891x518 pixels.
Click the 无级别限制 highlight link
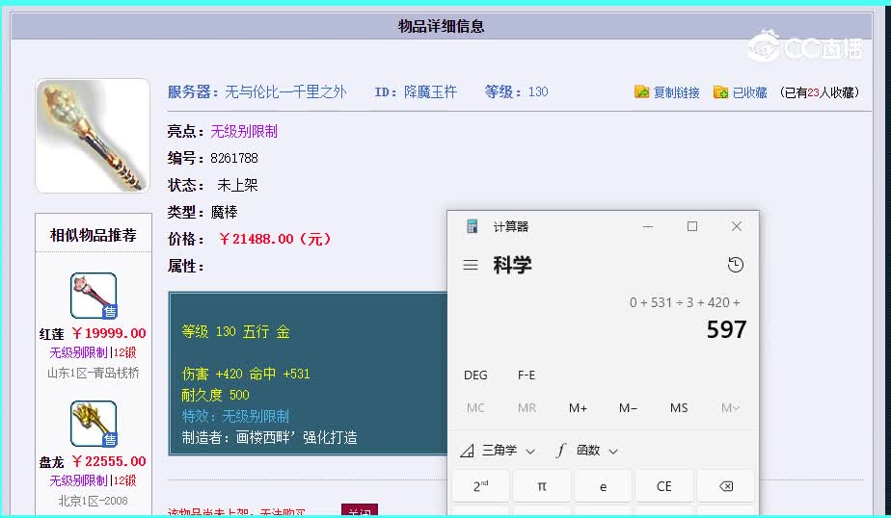tap(244, 131)
